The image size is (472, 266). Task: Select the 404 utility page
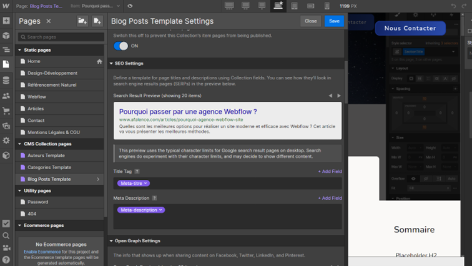59,214
